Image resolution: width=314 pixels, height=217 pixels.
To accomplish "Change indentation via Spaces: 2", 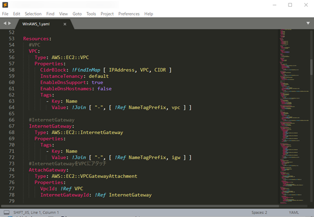I will click(259, 213).
